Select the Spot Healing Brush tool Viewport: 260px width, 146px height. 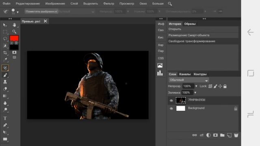point(5,68)
